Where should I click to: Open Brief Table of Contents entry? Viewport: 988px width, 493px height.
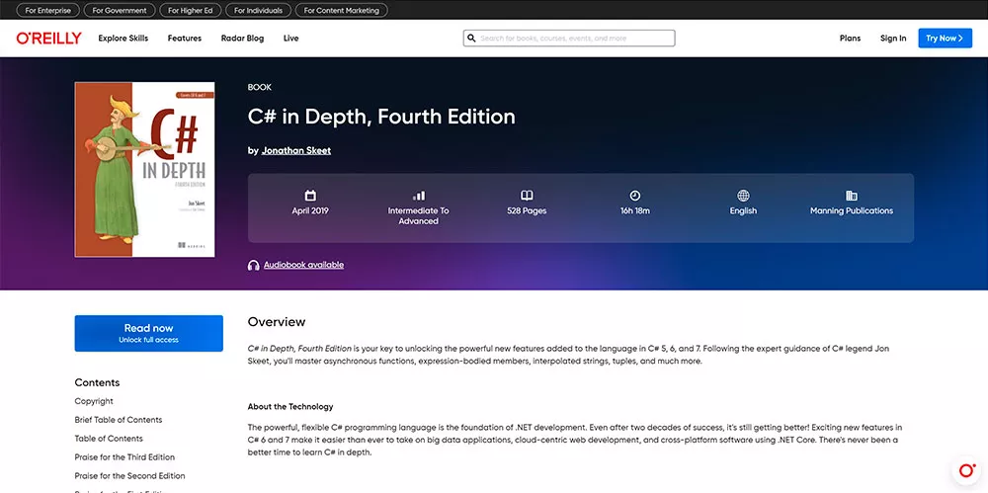coord(119,420)
